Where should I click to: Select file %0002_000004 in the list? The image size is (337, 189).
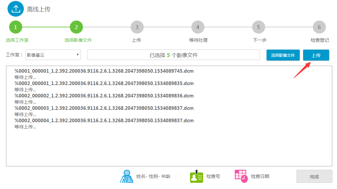point(104,121)
